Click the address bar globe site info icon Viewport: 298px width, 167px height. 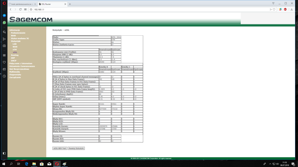[x=31, y=10]
